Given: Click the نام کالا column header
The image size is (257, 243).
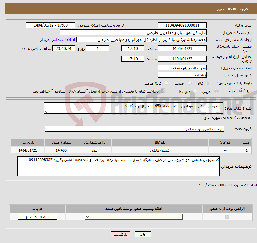Looking at the screenshot, I should pos(160,143).
